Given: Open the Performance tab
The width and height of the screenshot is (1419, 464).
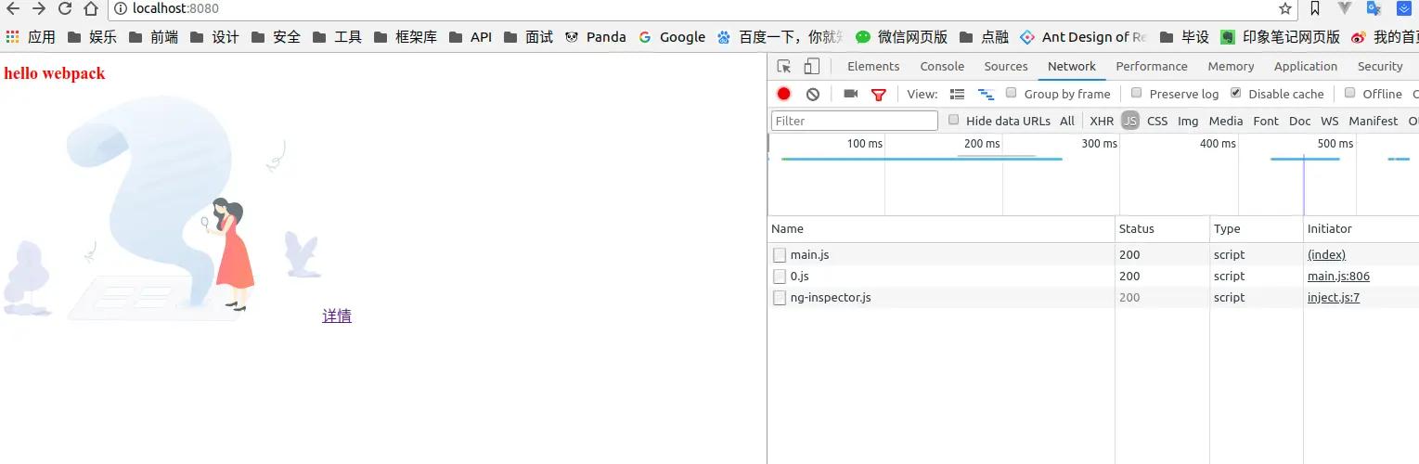Looking at the screenshot, I should coord(1151,66).
